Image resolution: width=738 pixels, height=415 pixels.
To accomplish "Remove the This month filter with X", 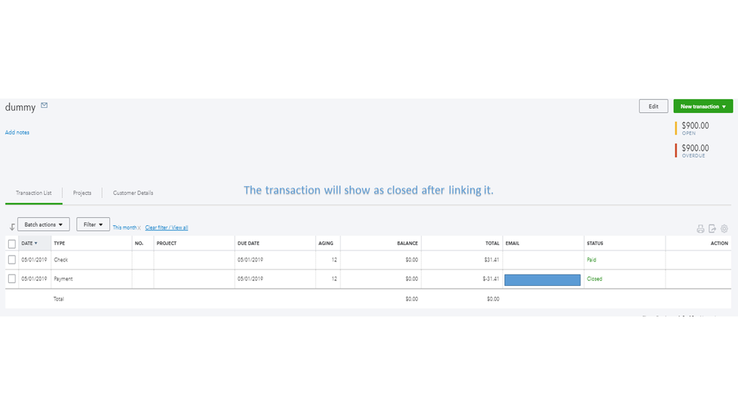I will [x=139, y=227].
